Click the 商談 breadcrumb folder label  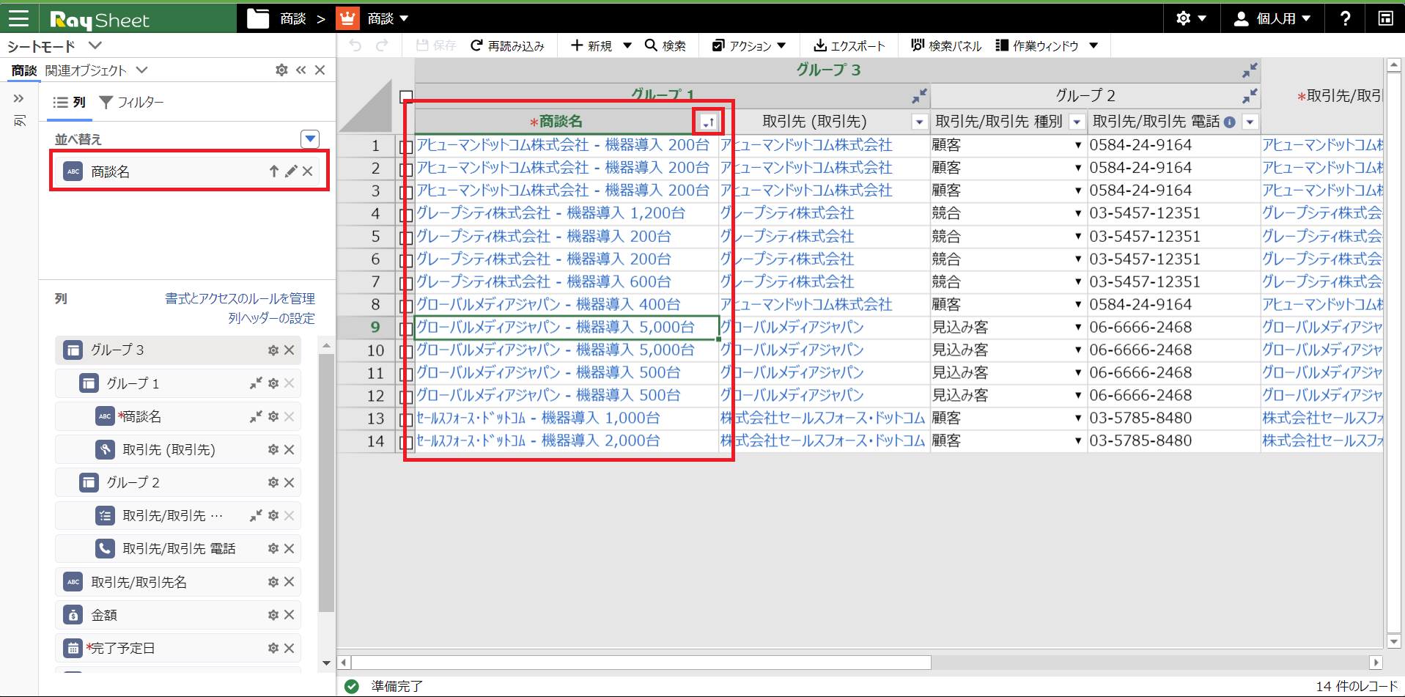[x=293, y=18]
